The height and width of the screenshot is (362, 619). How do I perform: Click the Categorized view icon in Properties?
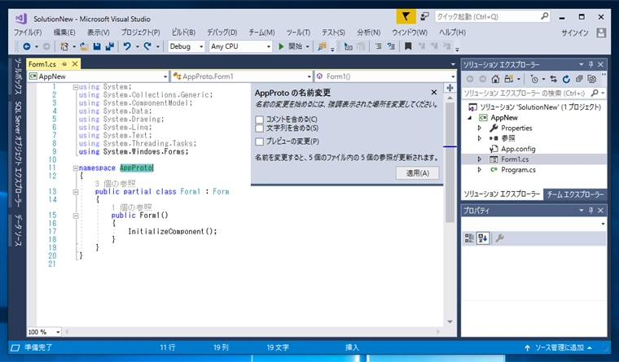[470, 238]
